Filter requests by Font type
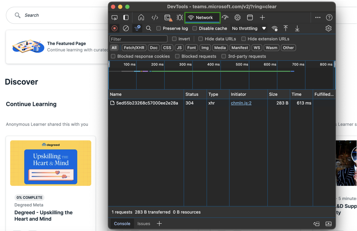Image resolution: width=357 pixels, height=231 pixels. (x=191, y=48)
